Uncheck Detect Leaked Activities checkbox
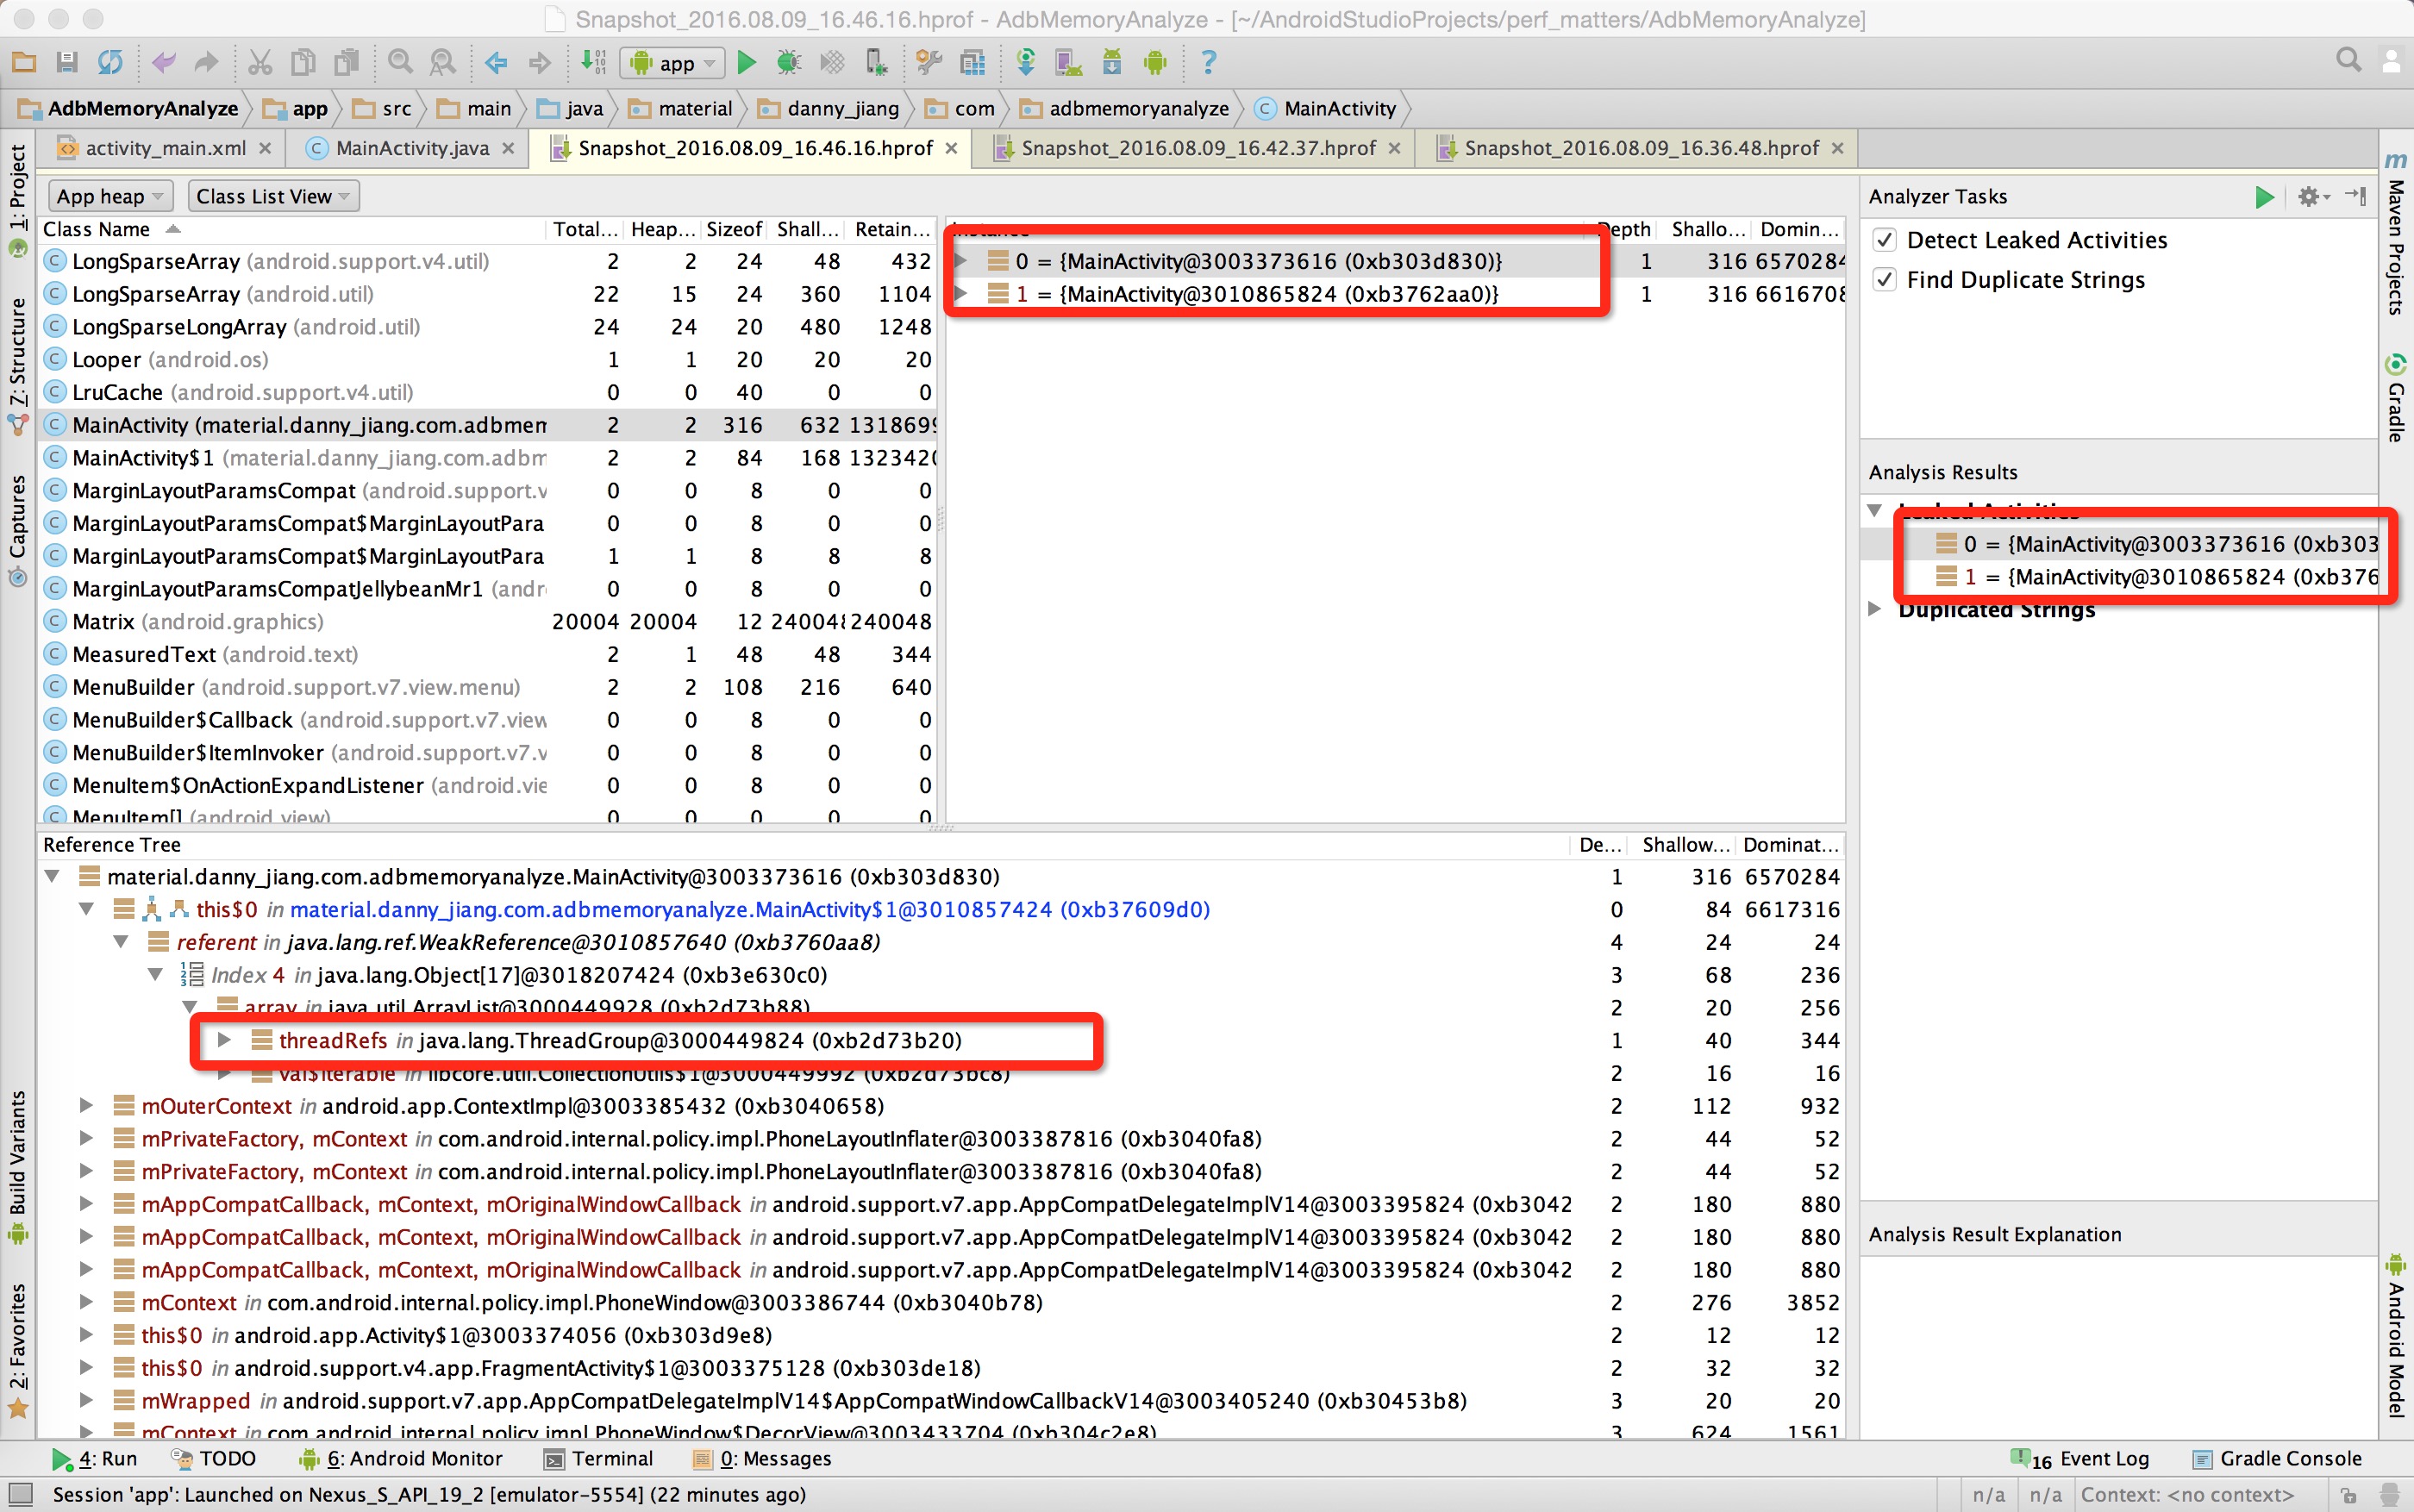Image resolution: width=2414 pixels, height=1512 pixels. [1885, 240]
